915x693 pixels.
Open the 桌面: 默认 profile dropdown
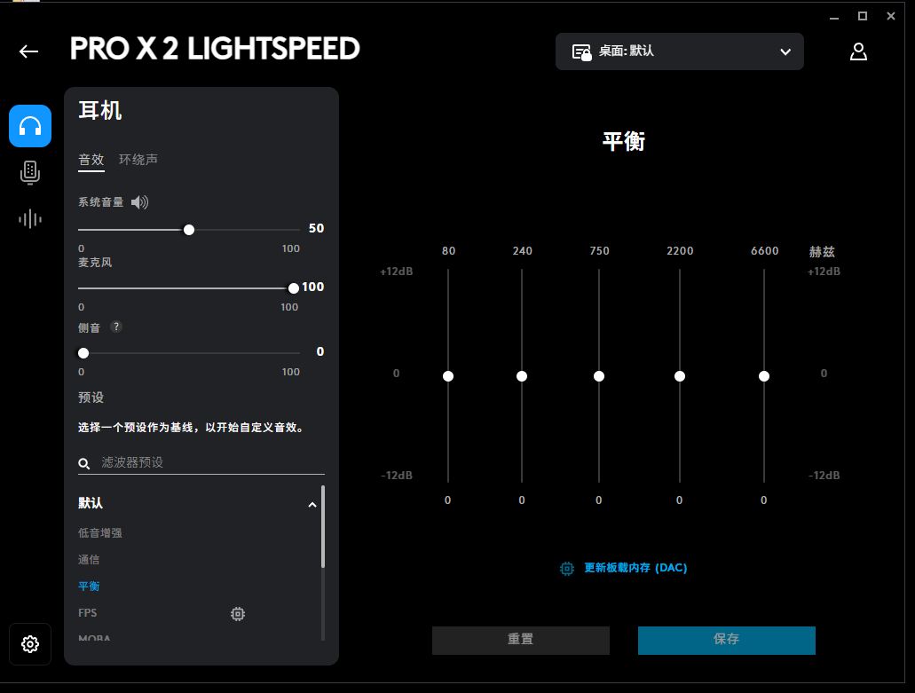(679, 51)
